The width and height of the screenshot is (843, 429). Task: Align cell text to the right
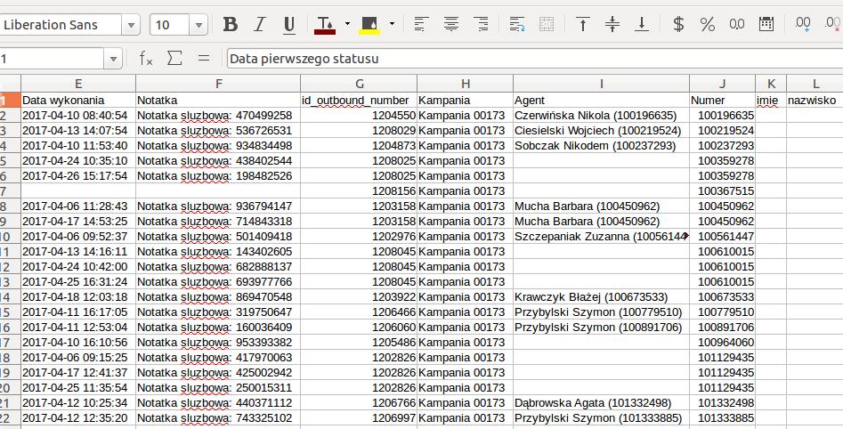(481, 24)
